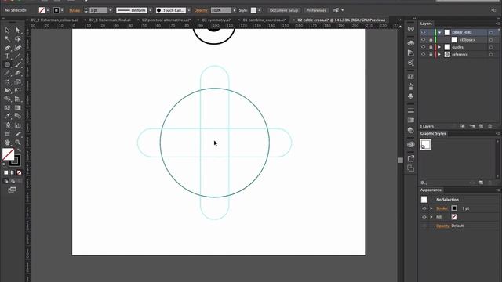
Task: Click the delete layer trash icon
Action: (x=489, y=126)
